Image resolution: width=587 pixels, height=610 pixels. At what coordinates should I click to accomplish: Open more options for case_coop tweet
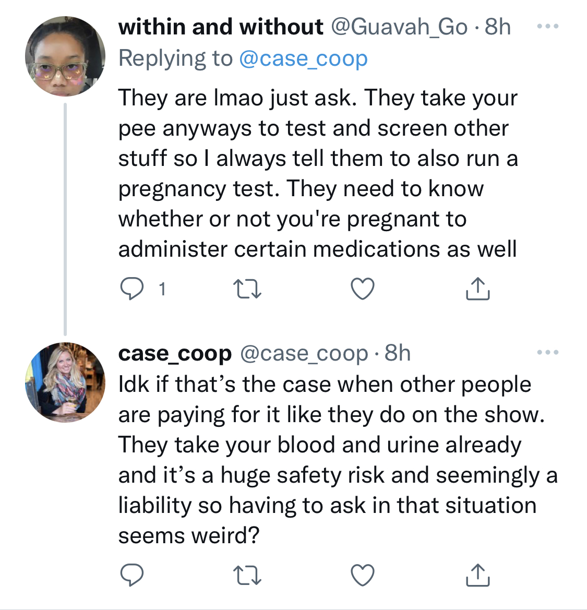[548, 352]
